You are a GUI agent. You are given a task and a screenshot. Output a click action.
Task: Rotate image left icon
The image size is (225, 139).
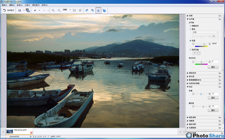pos(87,10)
